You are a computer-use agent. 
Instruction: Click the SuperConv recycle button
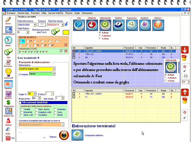[x=132, y=25]
